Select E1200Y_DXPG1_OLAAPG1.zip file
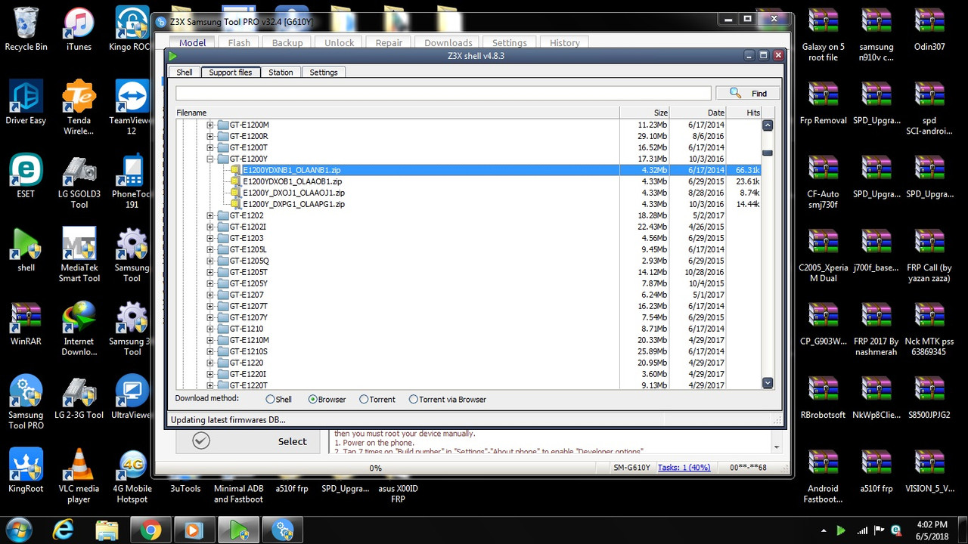The image size is (968, 544). 294,204
